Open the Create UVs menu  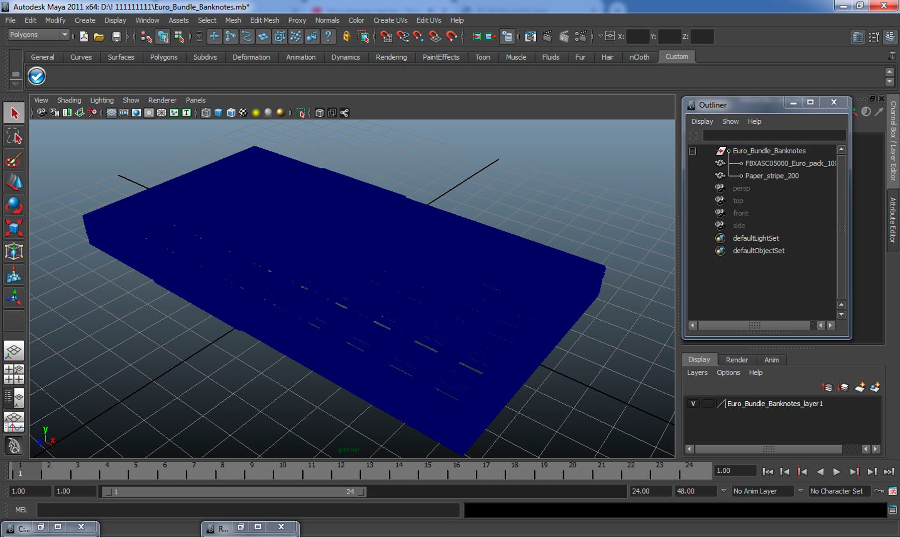(x=390, y=20)
